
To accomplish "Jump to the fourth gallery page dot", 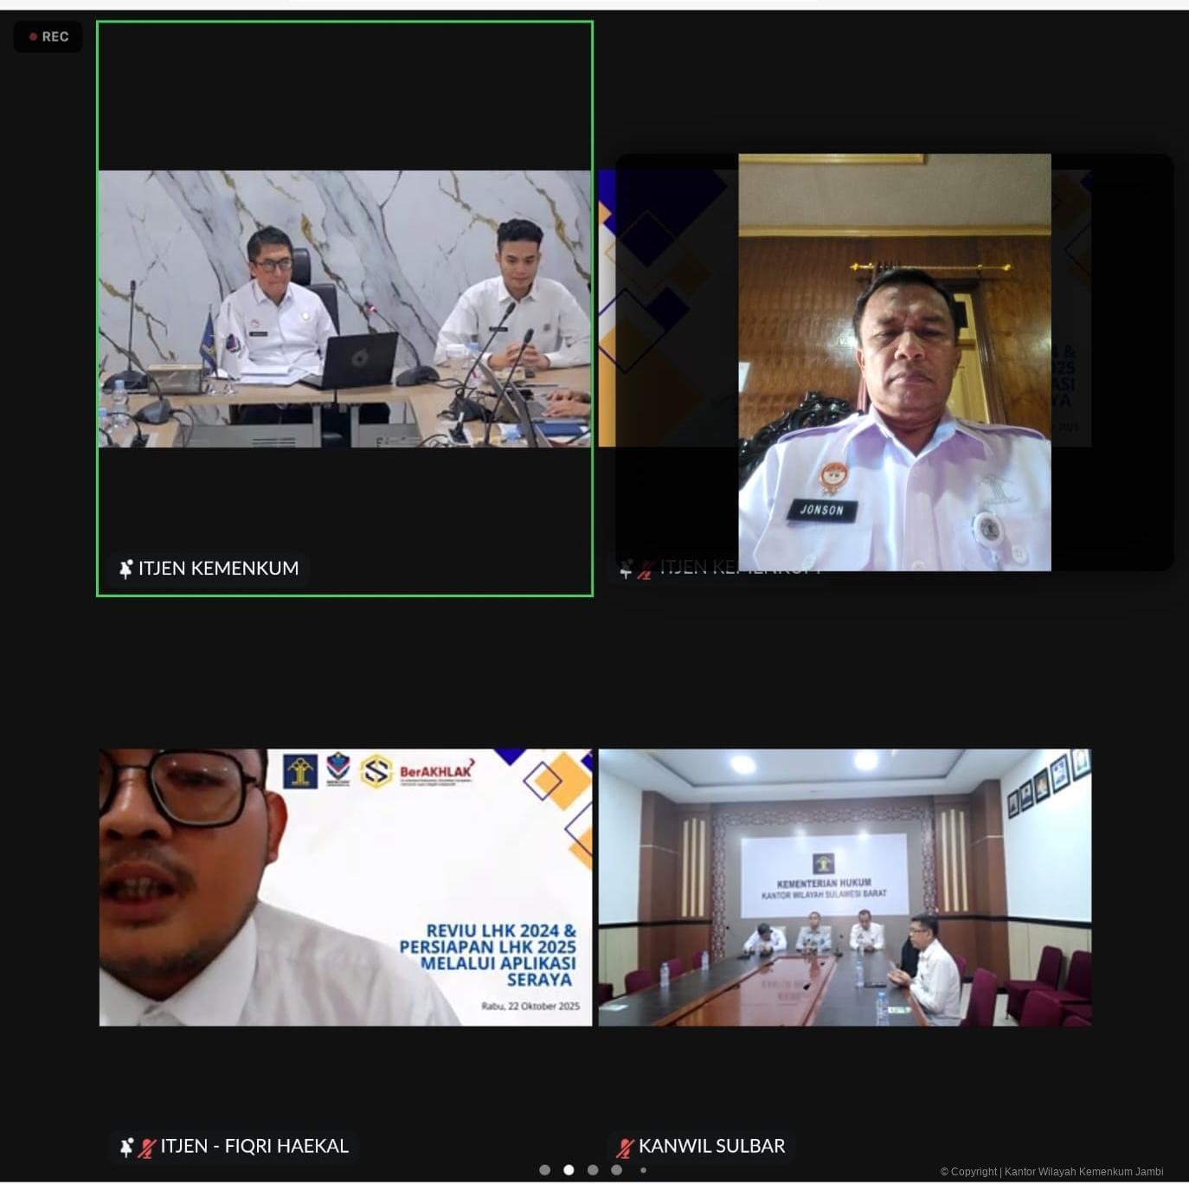I will click(x=616, y=1170).
